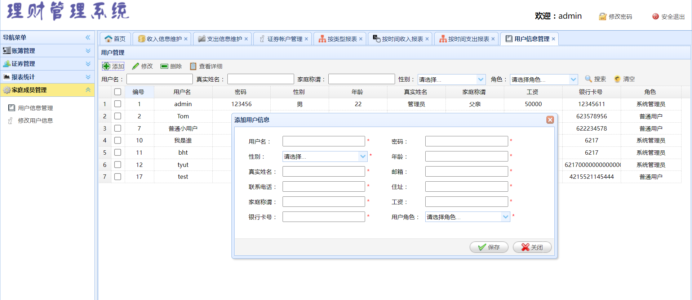The height and width of the screenshot is (300, 692).
Task: Click the dialog 用户名 input field
Action: click(324, 141)
